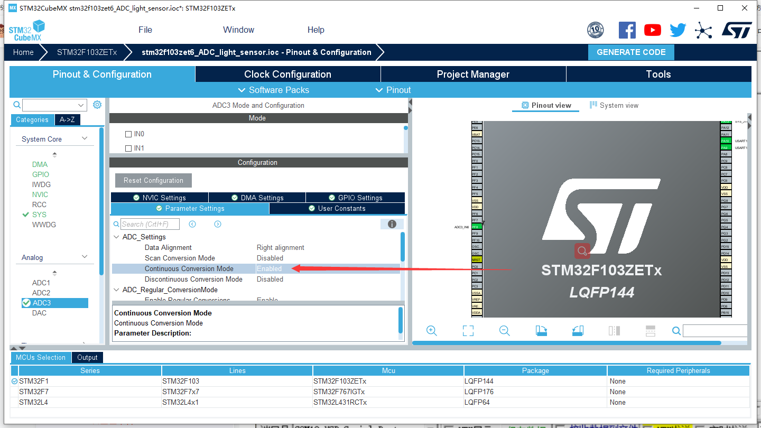This screenshot has width=761, height=428.
Task: Go to next parameter search result
Action: pos(218,224)
